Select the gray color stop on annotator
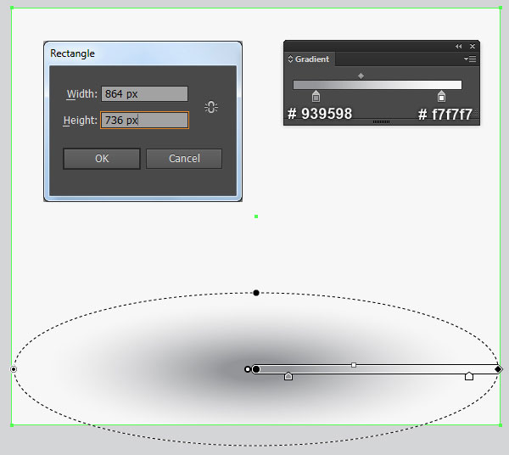 click(288, 376)
